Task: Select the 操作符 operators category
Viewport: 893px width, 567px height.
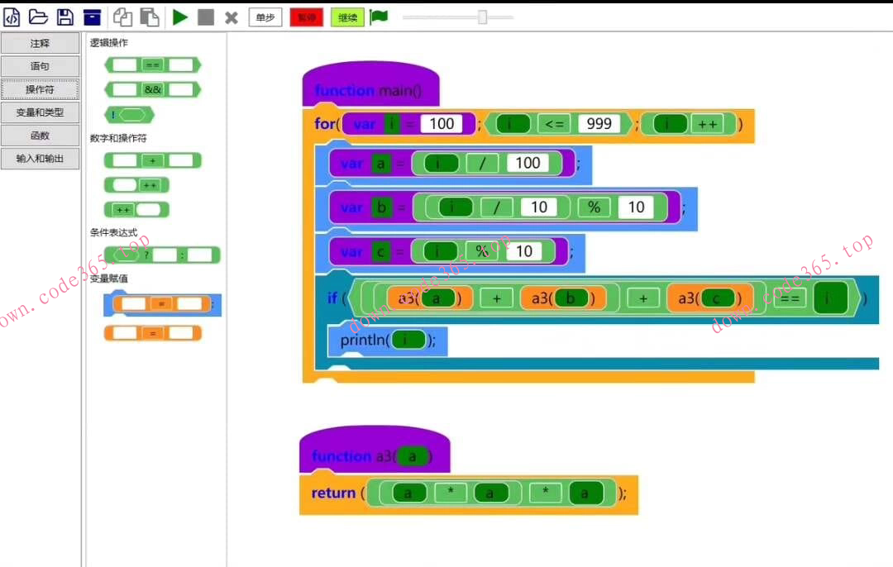Action: click(x=40, y=89)
